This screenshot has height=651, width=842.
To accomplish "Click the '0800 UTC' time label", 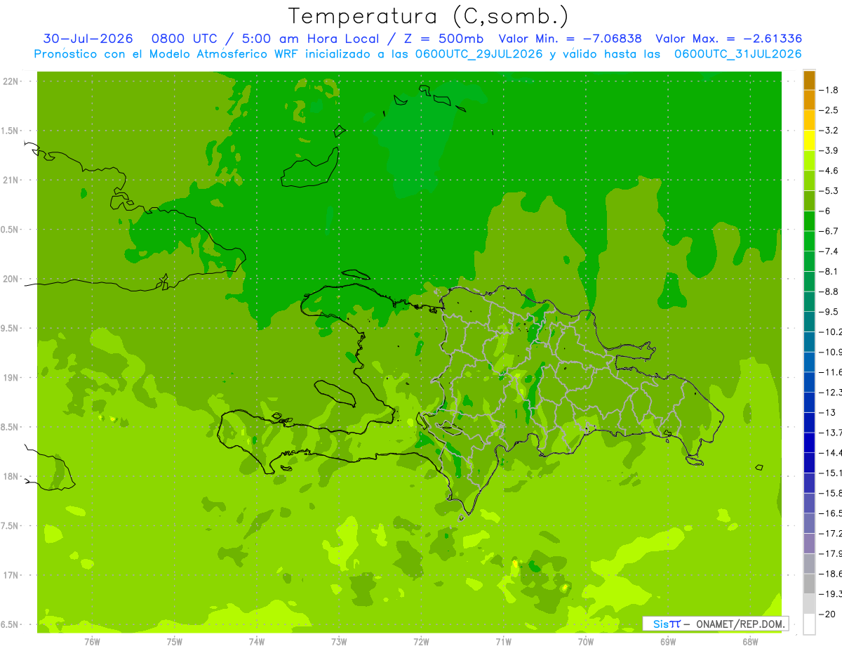I will point(184,39).
